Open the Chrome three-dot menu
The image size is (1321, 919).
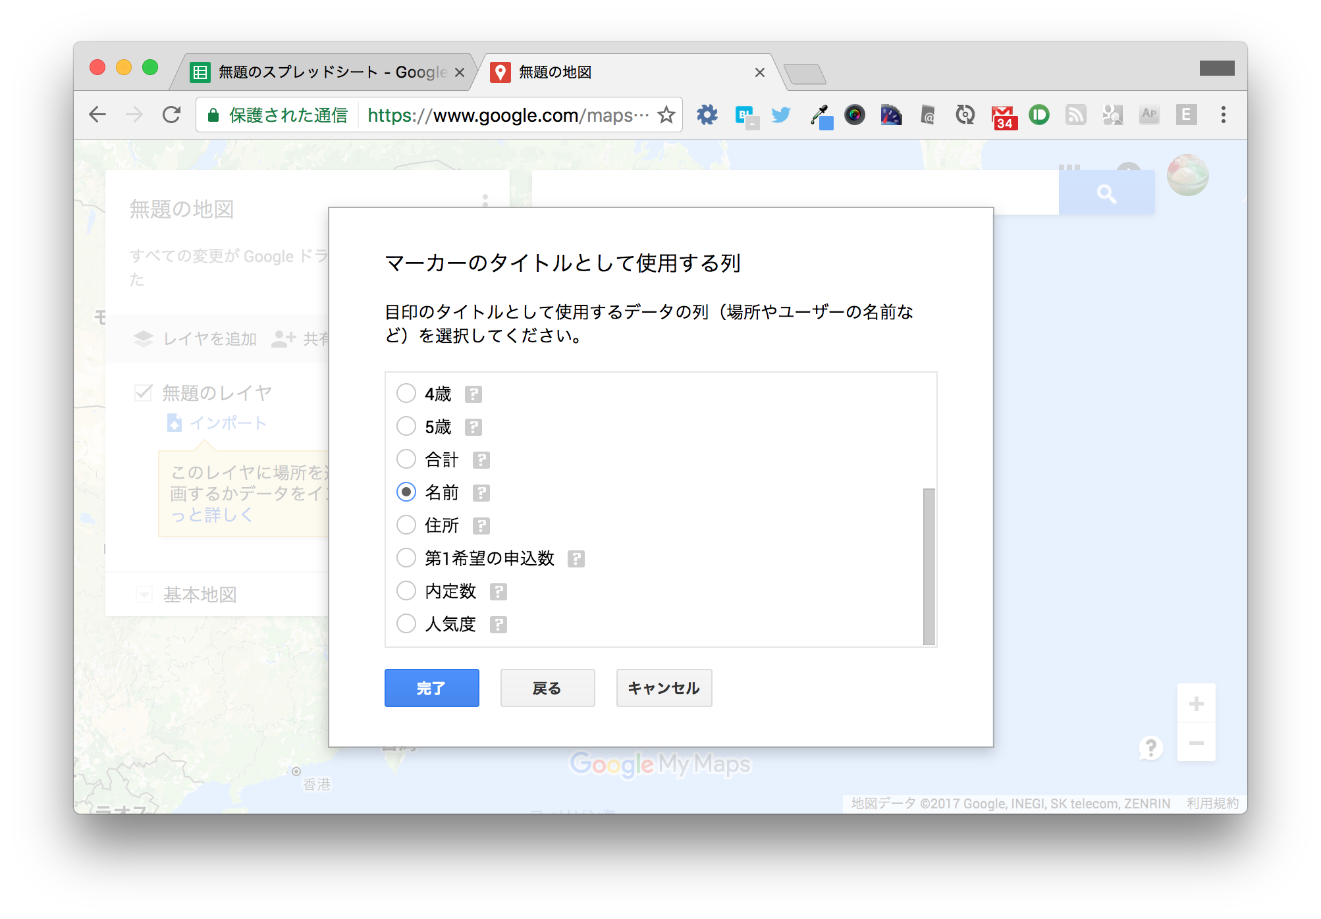[x=1224, y=115]
